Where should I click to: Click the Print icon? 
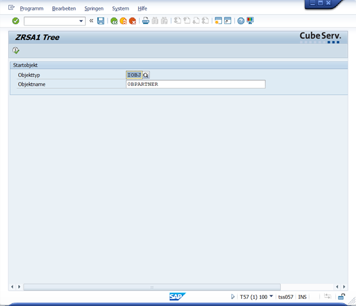click(x=145, y=21)
